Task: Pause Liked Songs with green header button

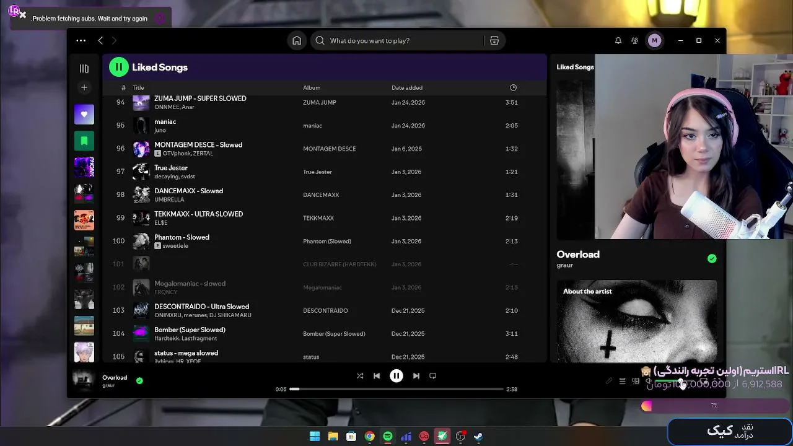Action: click(118, 67)
